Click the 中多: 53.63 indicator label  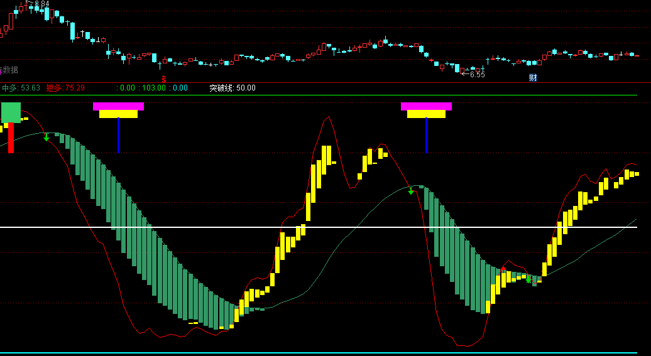point(21,88)
